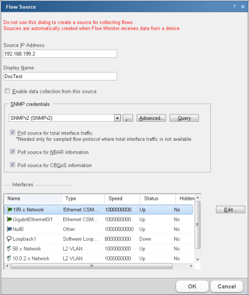Click the 10.0.2.x Network VLAN icon
This screenshot has height=295, width=249.
9,258
